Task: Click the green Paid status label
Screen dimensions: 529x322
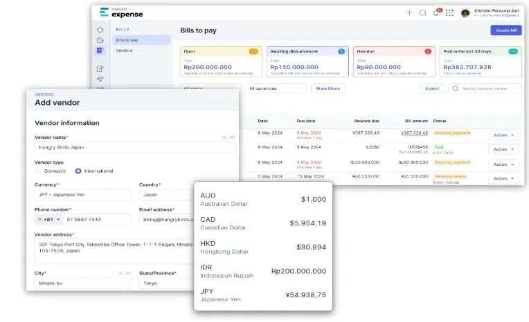Action: pyautogui.click(x=439, y=147)
